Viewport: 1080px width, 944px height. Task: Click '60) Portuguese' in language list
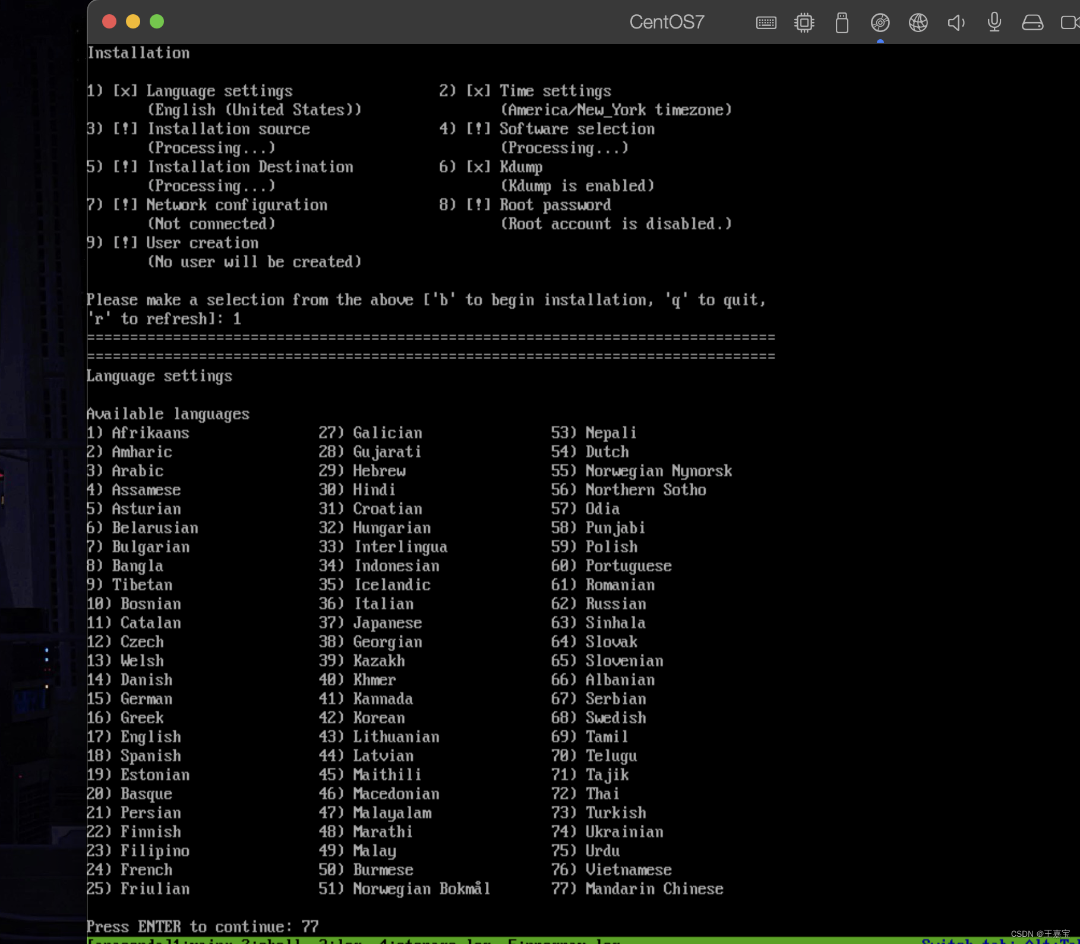point(611,566)
